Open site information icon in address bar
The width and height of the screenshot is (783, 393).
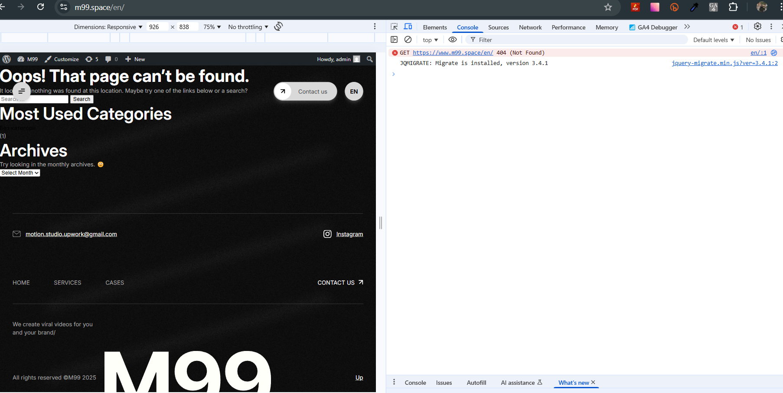pyautogui.click(x=64, y=7)
